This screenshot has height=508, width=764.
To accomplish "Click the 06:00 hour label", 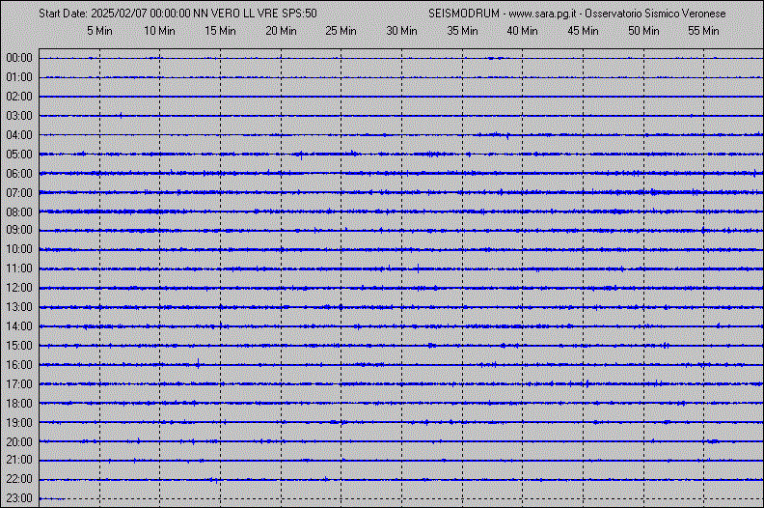I will (19, 174).
